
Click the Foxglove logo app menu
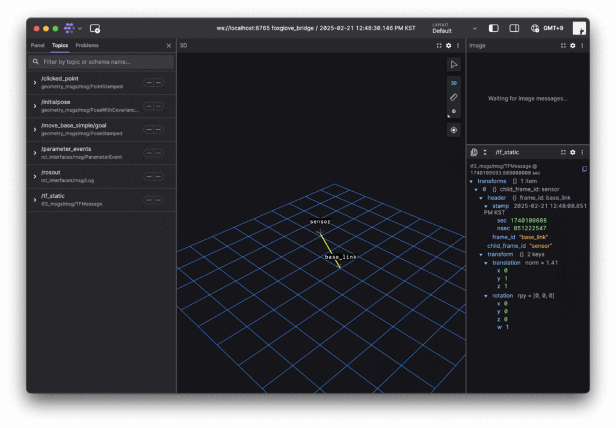click(x=69, y=28)
